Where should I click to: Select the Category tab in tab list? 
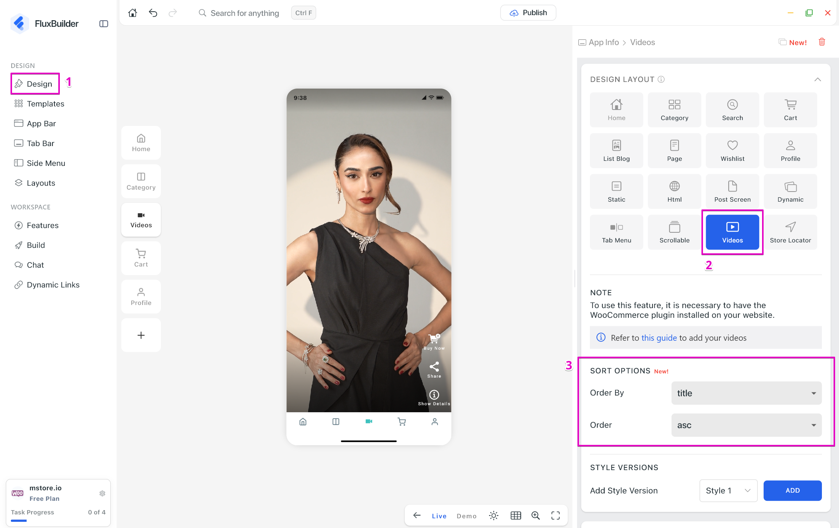click(x=141, y=181)
